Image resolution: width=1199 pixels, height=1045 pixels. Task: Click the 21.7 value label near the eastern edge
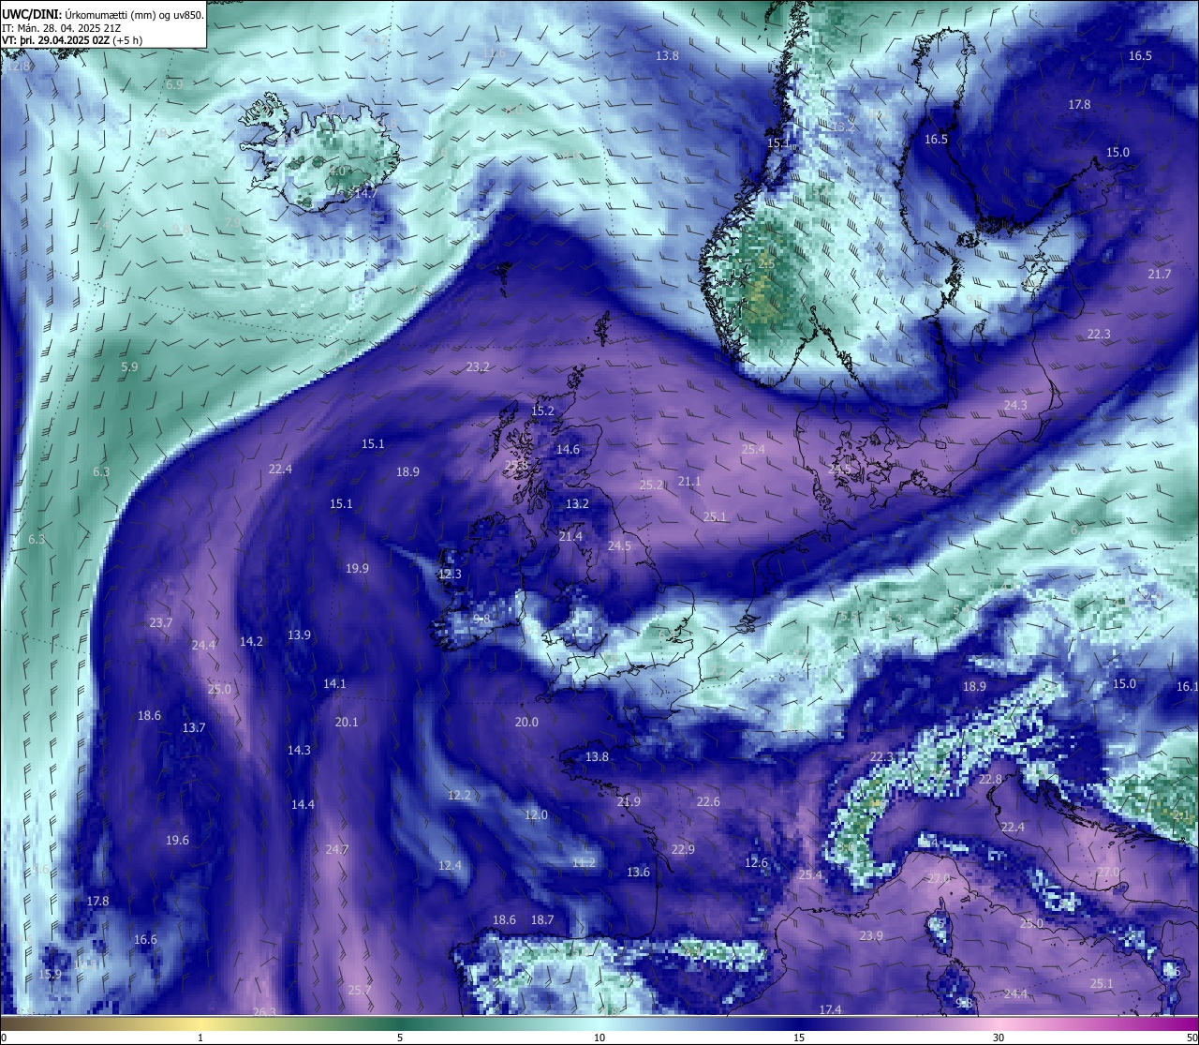point(1160,274)
